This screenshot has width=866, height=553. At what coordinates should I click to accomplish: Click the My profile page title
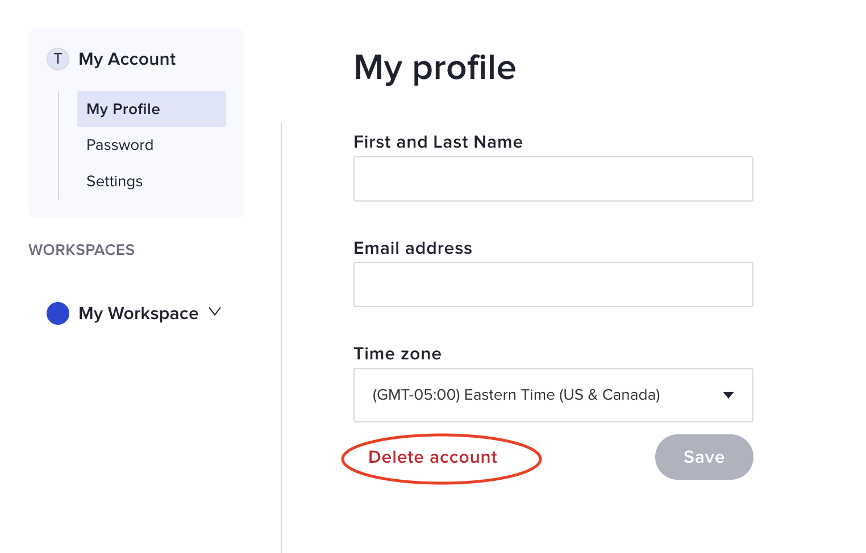(435, 68)
